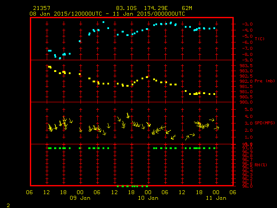Click the station ID 21357
This screenshot has width=277, height=208.
(42, 8)
